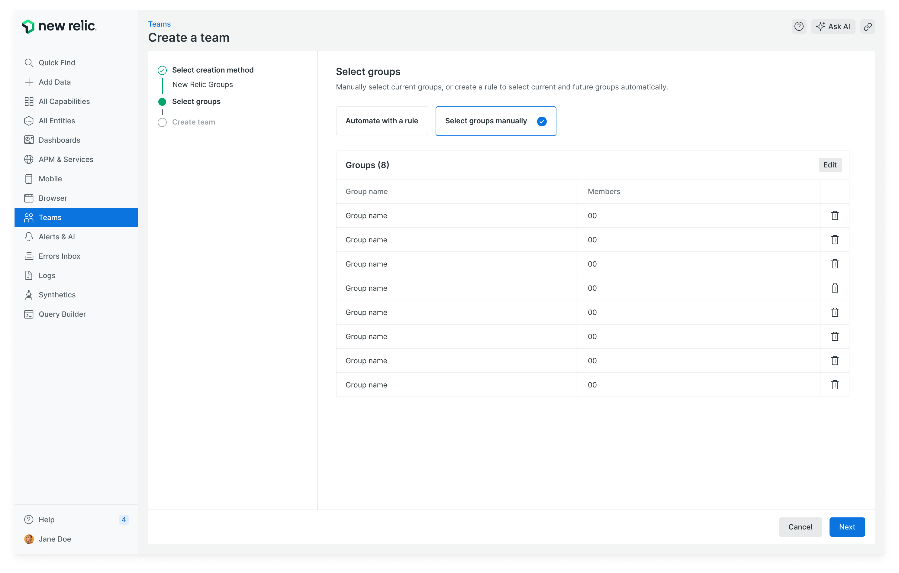Remove the fourth group via trash icon
The image size is (899, 573).
click(x=834, y=288)
